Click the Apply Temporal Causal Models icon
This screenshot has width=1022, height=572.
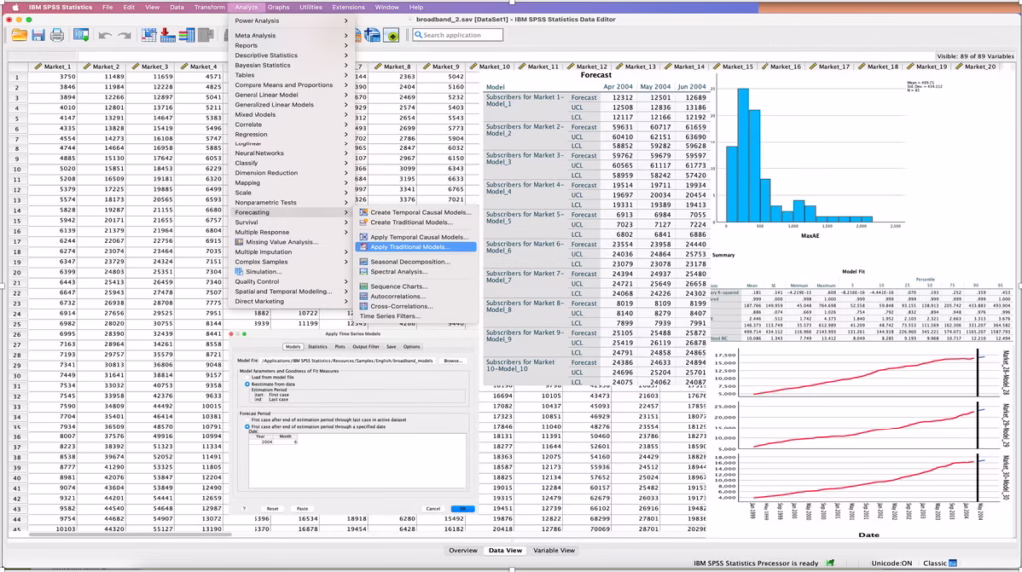363,237
